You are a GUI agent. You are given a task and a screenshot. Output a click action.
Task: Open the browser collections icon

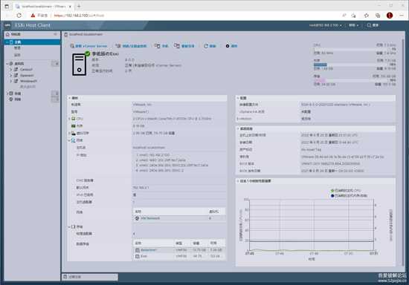(x=378, y=16)
